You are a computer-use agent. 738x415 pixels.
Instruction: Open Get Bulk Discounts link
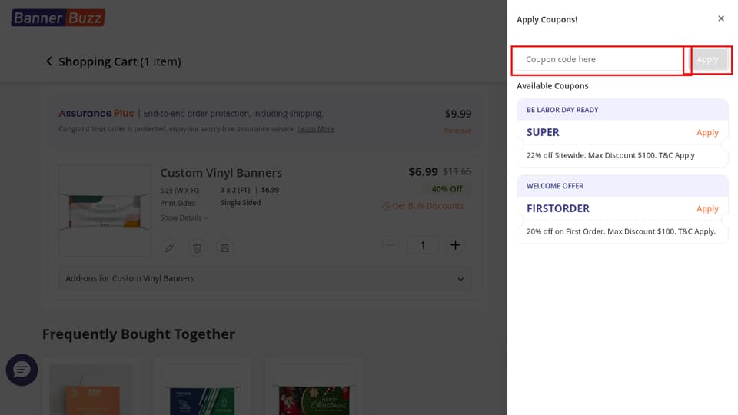point(423,206)
